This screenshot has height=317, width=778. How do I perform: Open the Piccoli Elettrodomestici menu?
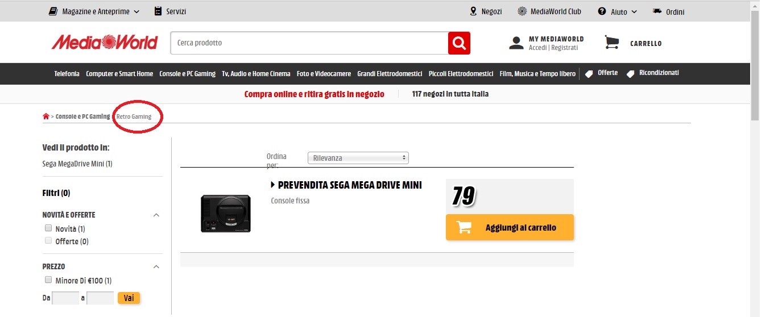point(461,74)
